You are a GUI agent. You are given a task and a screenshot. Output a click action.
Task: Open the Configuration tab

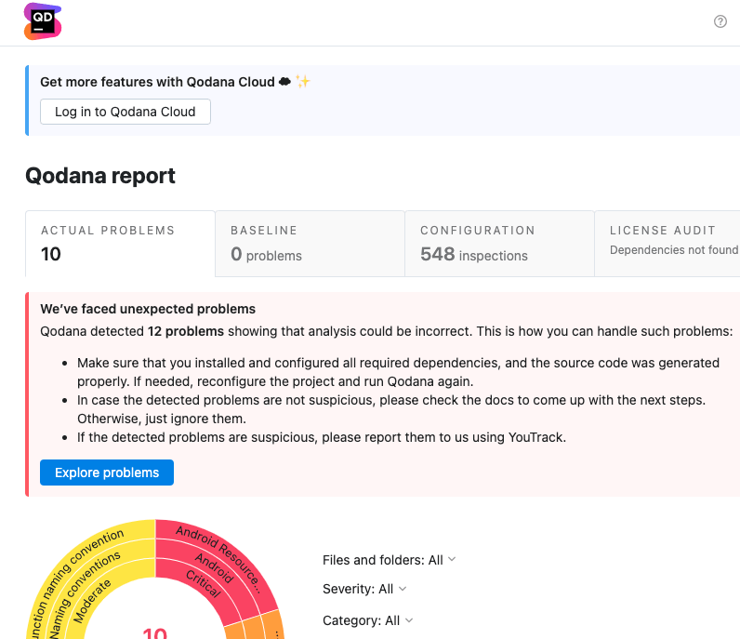pyautogui.click(x=499, y=244)
